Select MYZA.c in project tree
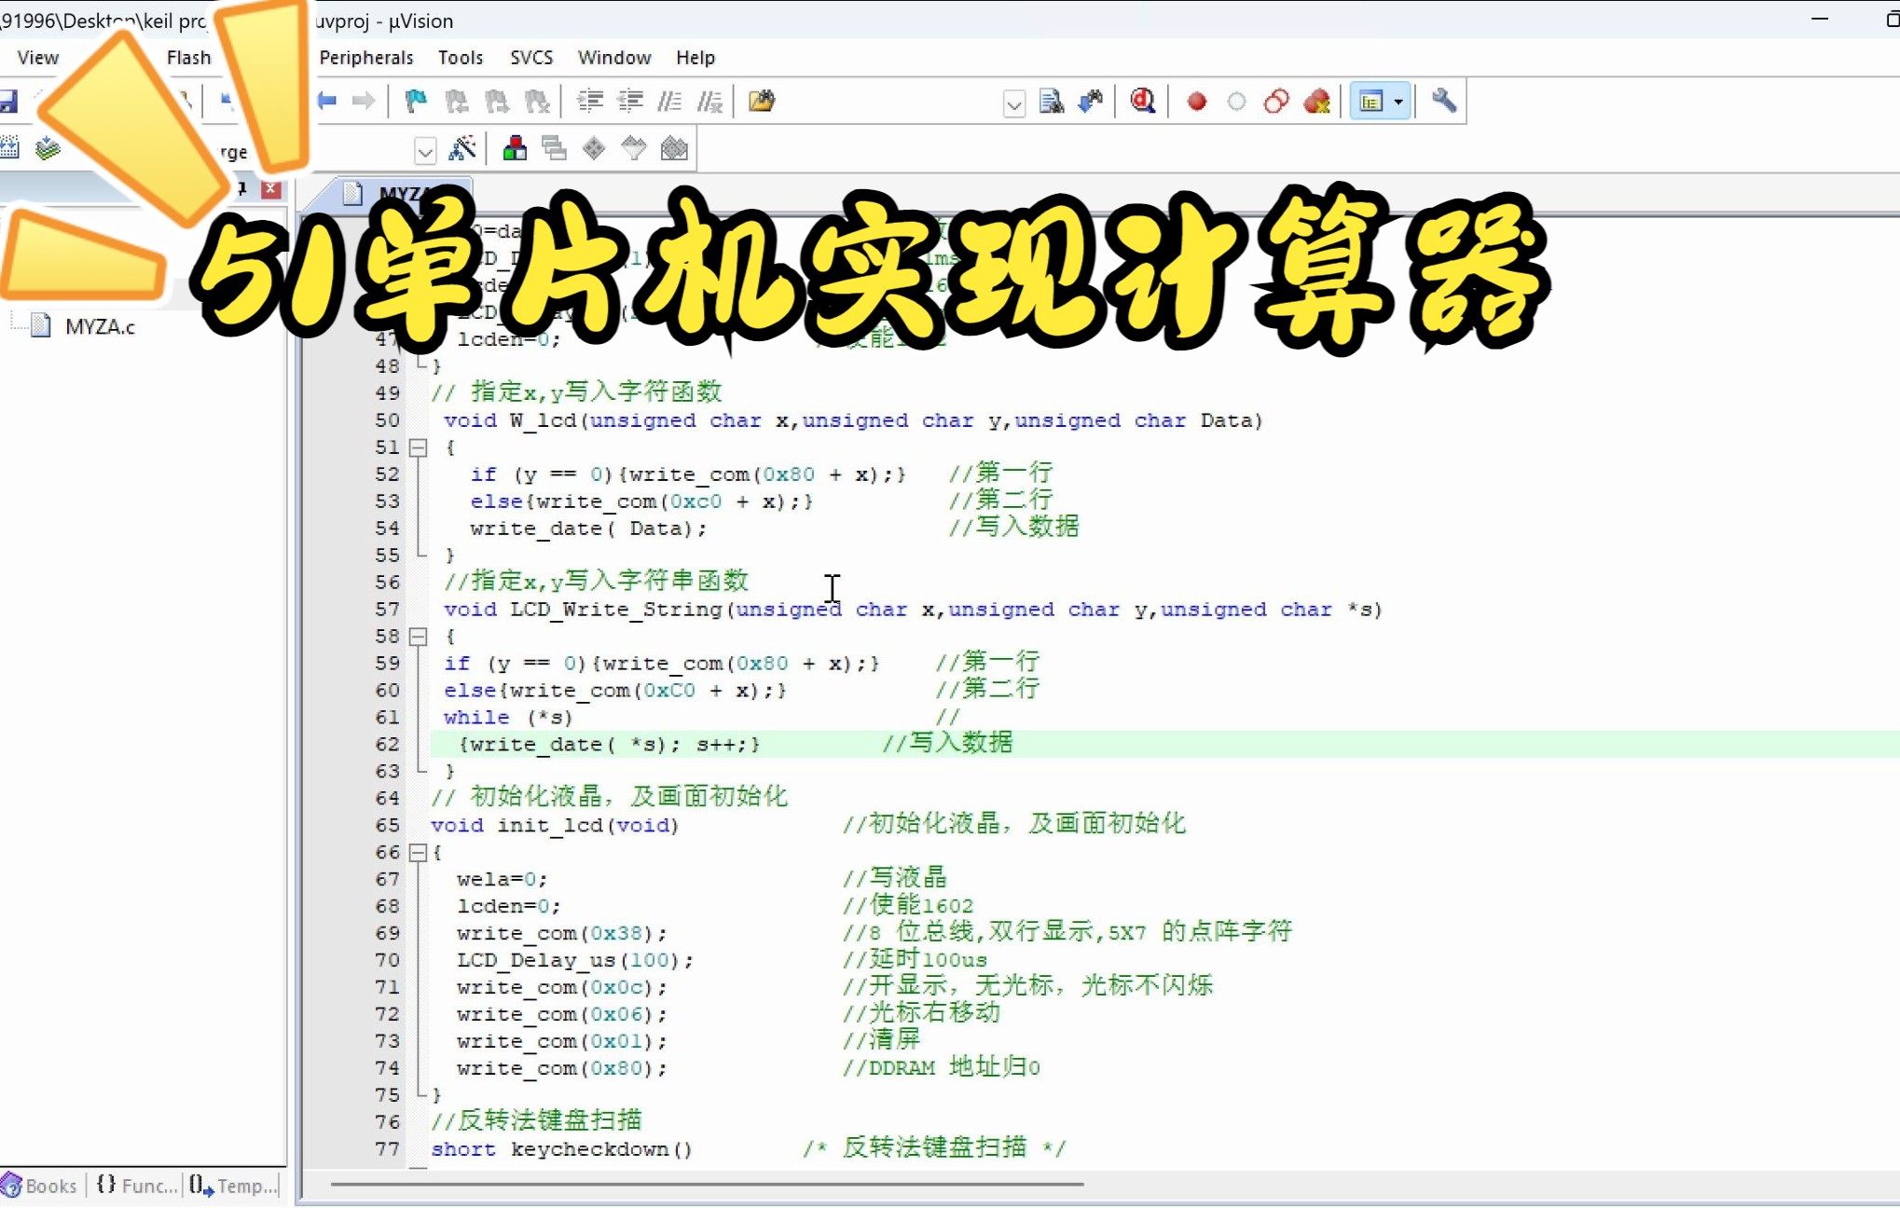Viewport: 1900px width, 1208px height. (99, 326)
